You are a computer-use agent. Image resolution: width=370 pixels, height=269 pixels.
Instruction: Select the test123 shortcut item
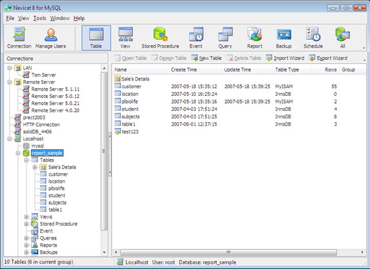pyautogui.click(x=126, y=132)
